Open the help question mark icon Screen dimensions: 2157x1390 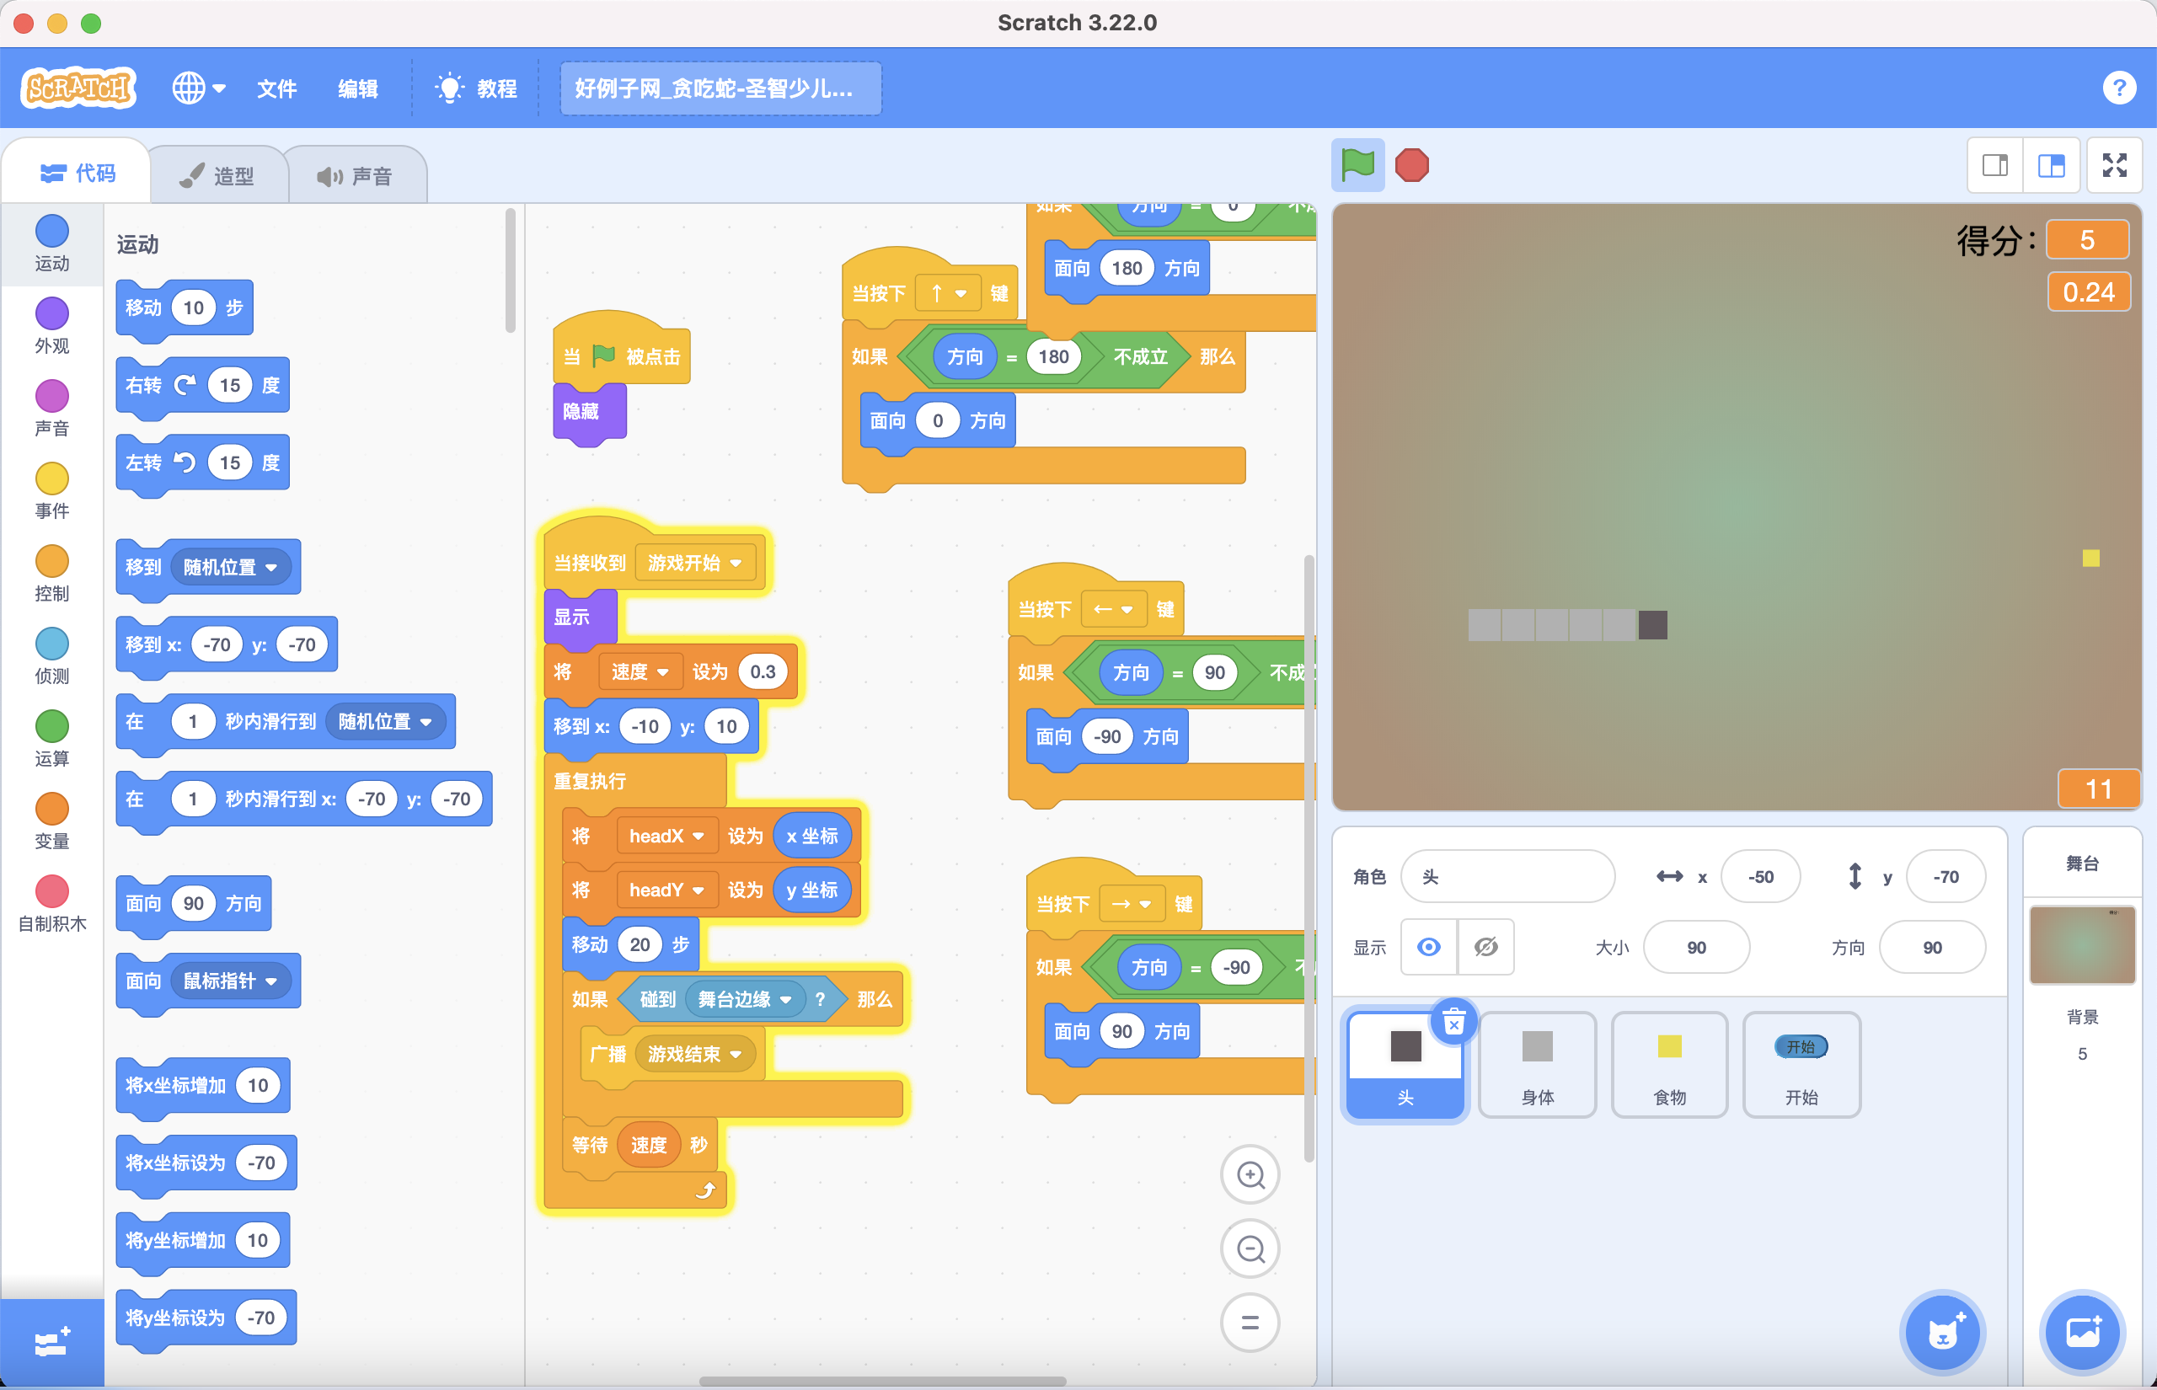pos(2118,88)
